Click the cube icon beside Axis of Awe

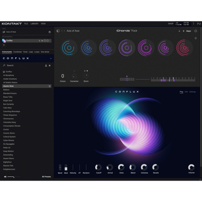(x=58, y=31)
